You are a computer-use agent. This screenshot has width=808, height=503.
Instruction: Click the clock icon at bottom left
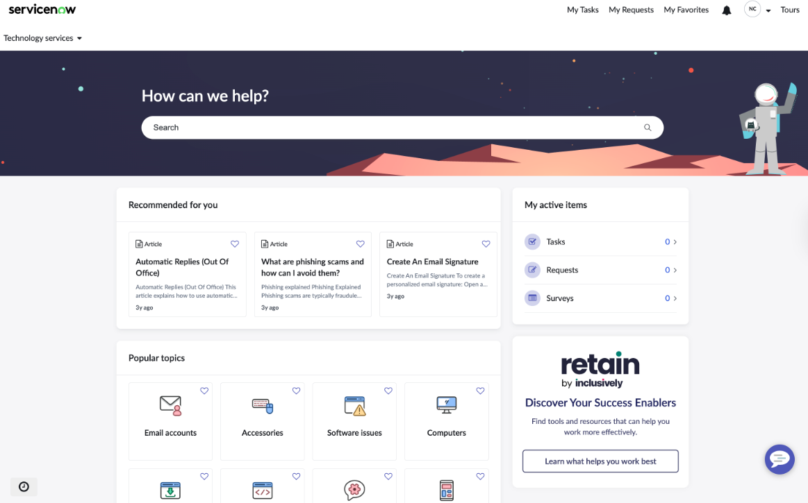[x=24, y=486]
